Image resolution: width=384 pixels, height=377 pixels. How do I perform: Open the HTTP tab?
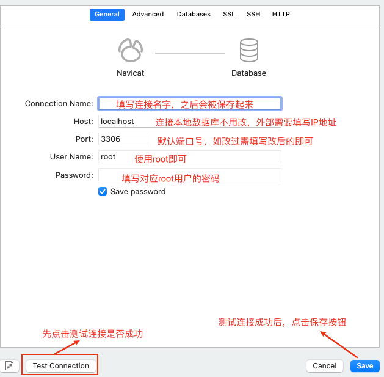[x=281, y=14]
